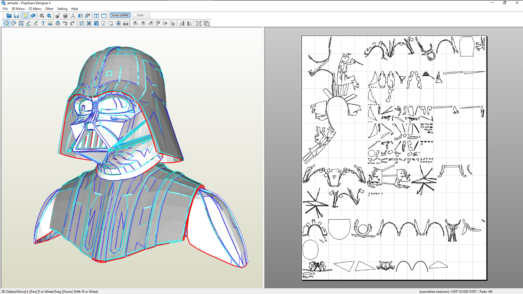This screenshot has width=523, height=294.
Task: Open the Help menu
Action: click(x=74, y=9)
